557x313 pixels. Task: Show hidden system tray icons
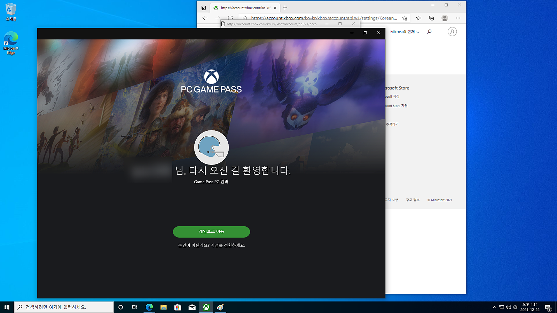point(494,307)
